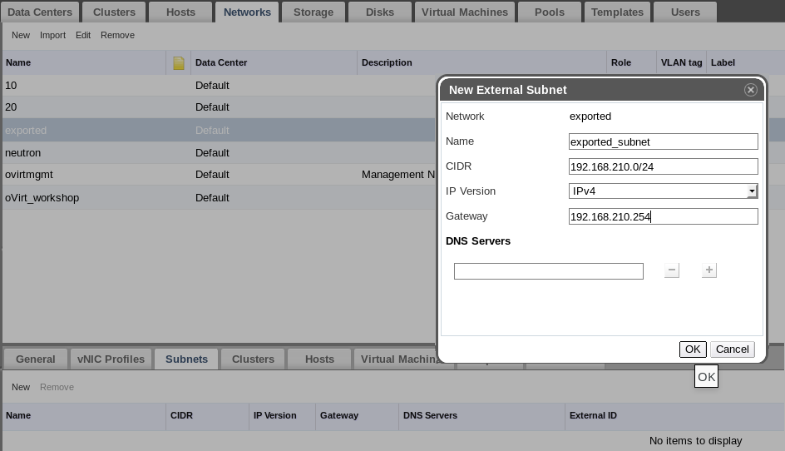
Task: Confirm the subnet with OK button
Action: pos(693,349)
